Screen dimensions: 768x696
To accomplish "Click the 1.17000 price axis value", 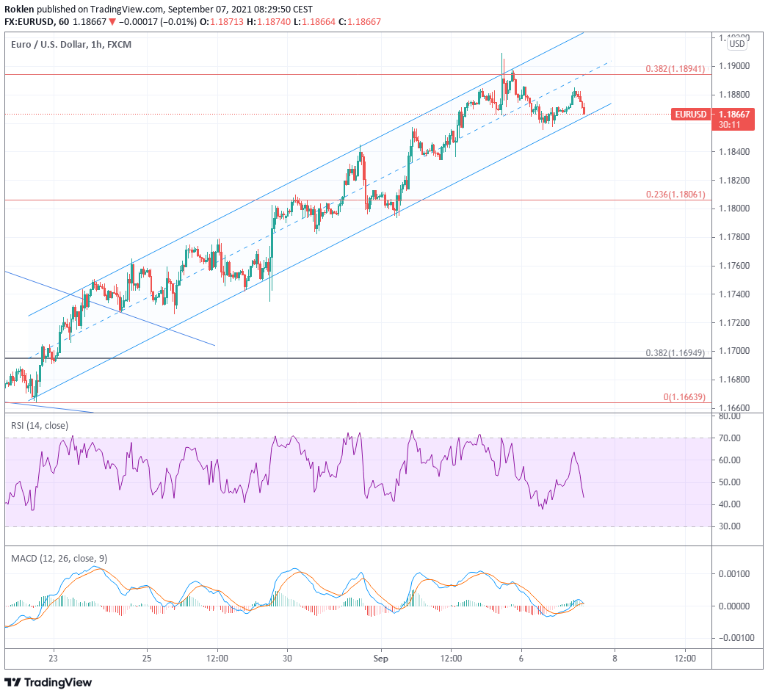I will tap(733, 351).
